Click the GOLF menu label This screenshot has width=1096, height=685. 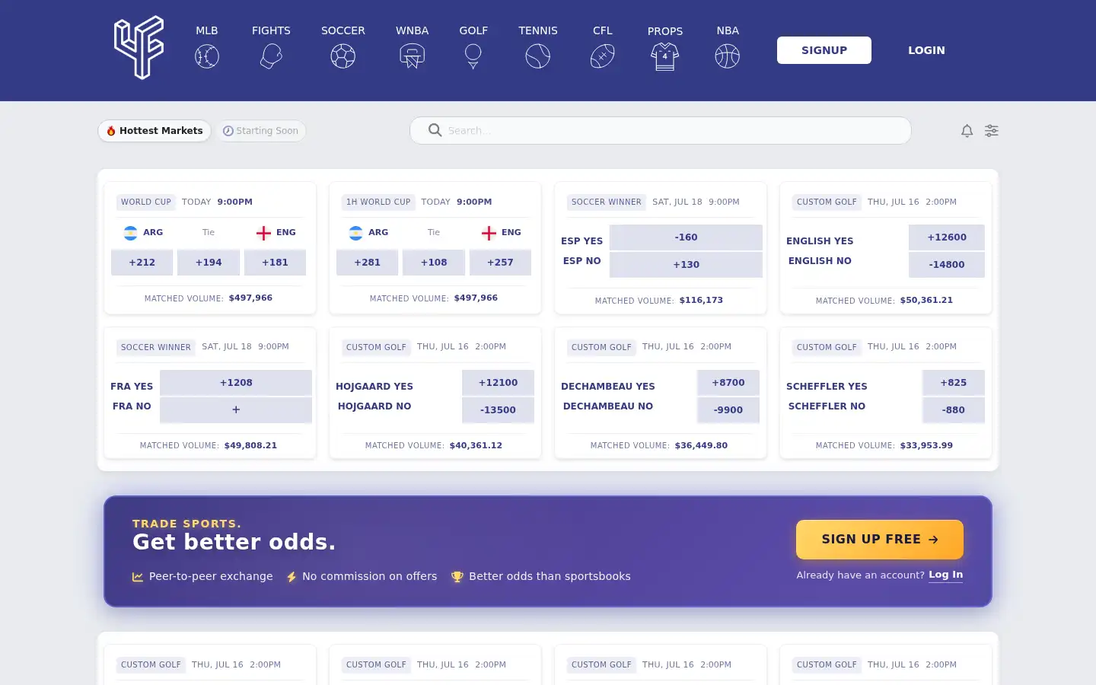pos(473,30)
